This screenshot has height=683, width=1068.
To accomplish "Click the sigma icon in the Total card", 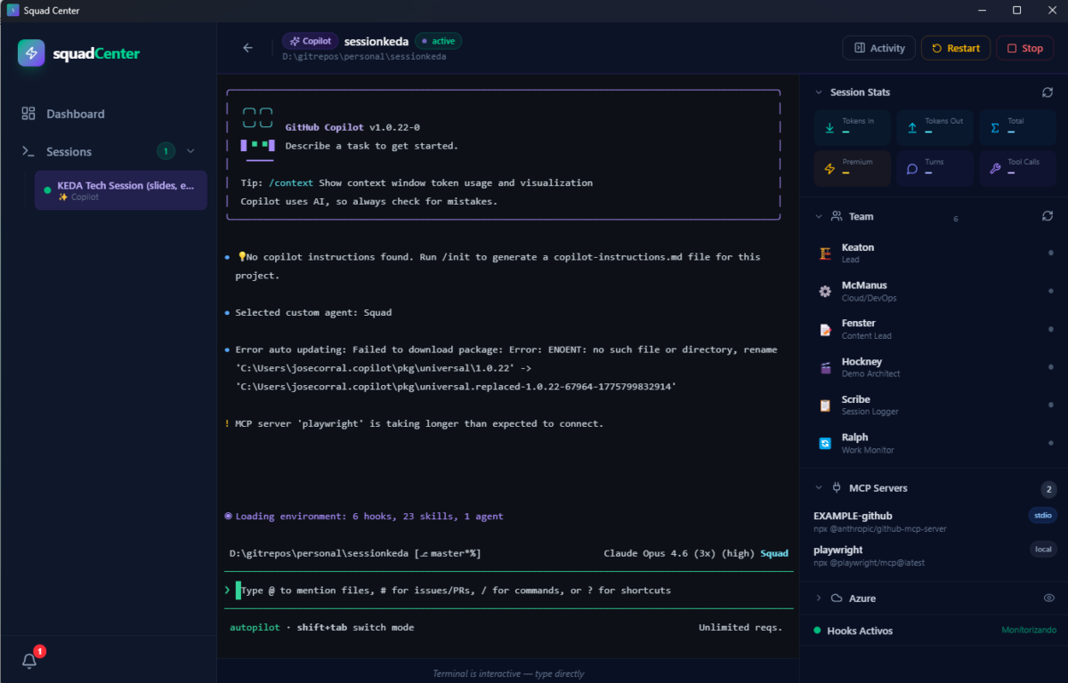I will pyautogui.click(x=995, y=128).
